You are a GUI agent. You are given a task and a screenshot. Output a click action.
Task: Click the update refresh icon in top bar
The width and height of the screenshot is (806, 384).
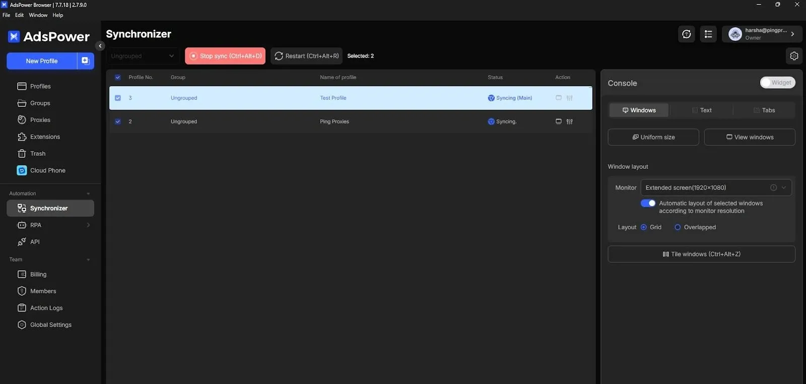click(686, 34)
